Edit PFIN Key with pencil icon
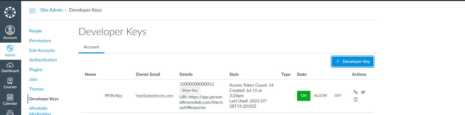Screen dimensions: 465x115 point(356,92)
